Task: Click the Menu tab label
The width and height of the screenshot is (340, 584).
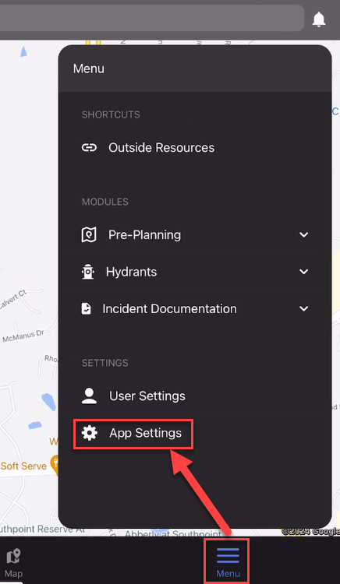Action: tap(228, 574)
